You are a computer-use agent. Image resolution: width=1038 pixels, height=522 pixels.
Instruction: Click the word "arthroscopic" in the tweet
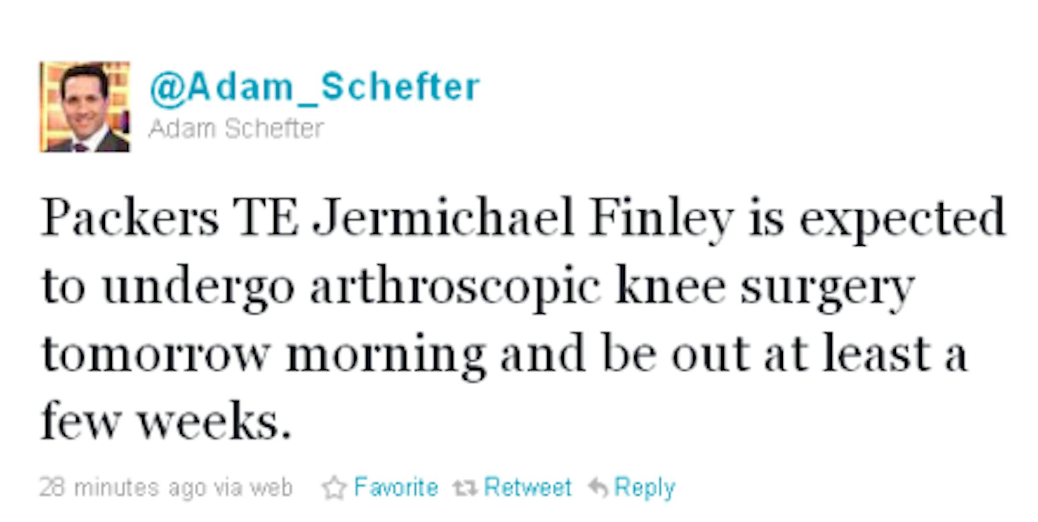coord(455,287)
